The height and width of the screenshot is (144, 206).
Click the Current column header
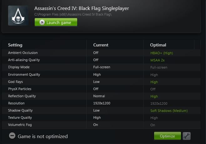(101, 45)
